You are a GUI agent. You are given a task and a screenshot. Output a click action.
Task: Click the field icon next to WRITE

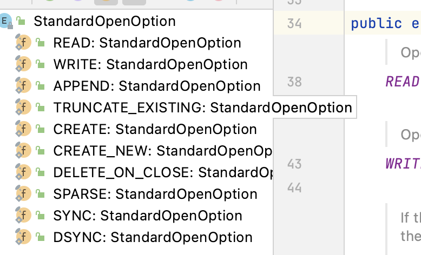point(23,64)
